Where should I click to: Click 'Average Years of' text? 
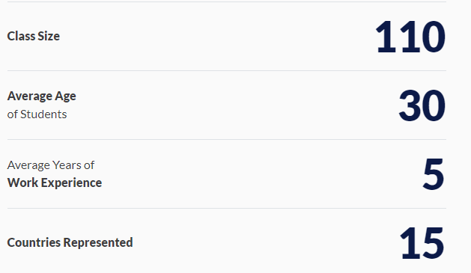(51, 165)
